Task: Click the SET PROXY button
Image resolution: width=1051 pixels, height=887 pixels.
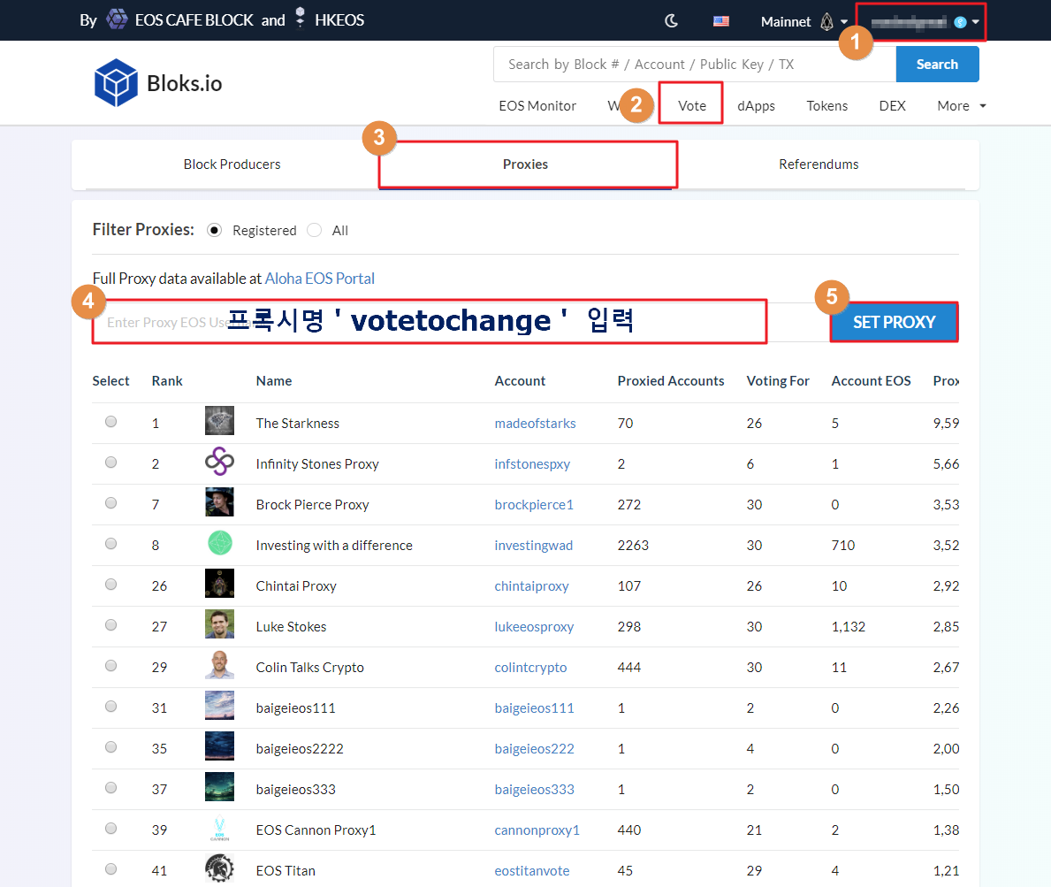Action: click(895, 323)
